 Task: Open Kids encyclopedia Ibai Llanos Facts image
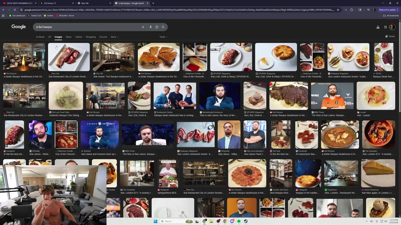(255, 135)
